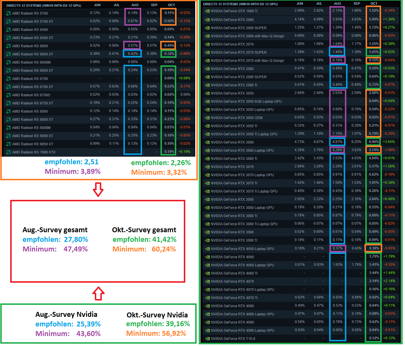Click the AMD 'Minimum: 3,89%' text
The width and height of the screenshot is (405, 346).
coord(73,172)
